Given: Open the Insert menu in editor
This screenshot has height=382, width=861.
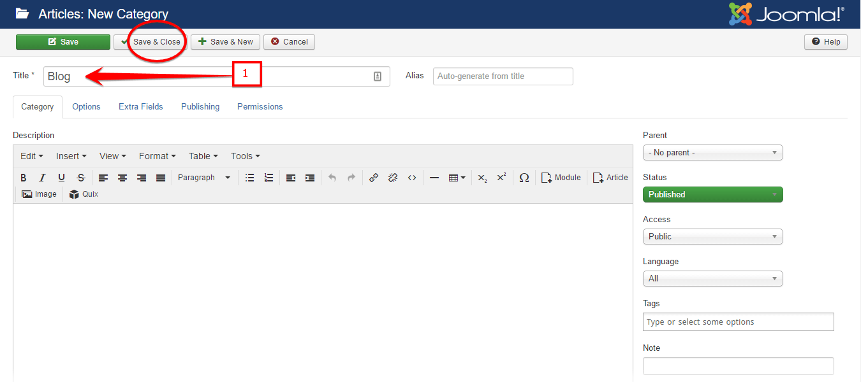Looking at the screenshot, I should click(x=71, y=156).
